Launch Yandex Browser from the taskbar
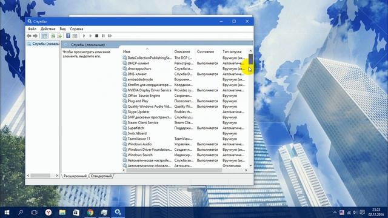388x218 pixels. 48,213
